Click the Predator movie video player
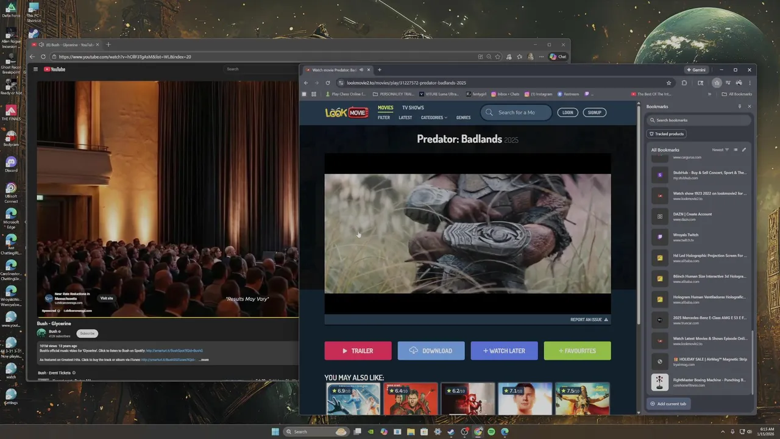The height and width of the screenshot is (439, 780). click(467, 234)
